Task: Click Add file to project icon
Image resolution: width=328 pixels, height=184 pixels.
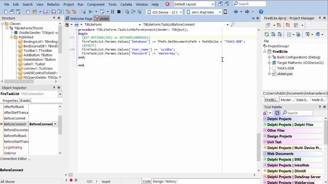Action: tap(68, 12)
